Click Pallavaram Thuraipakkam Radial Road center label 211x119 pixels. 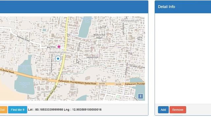tap(77, 82)
